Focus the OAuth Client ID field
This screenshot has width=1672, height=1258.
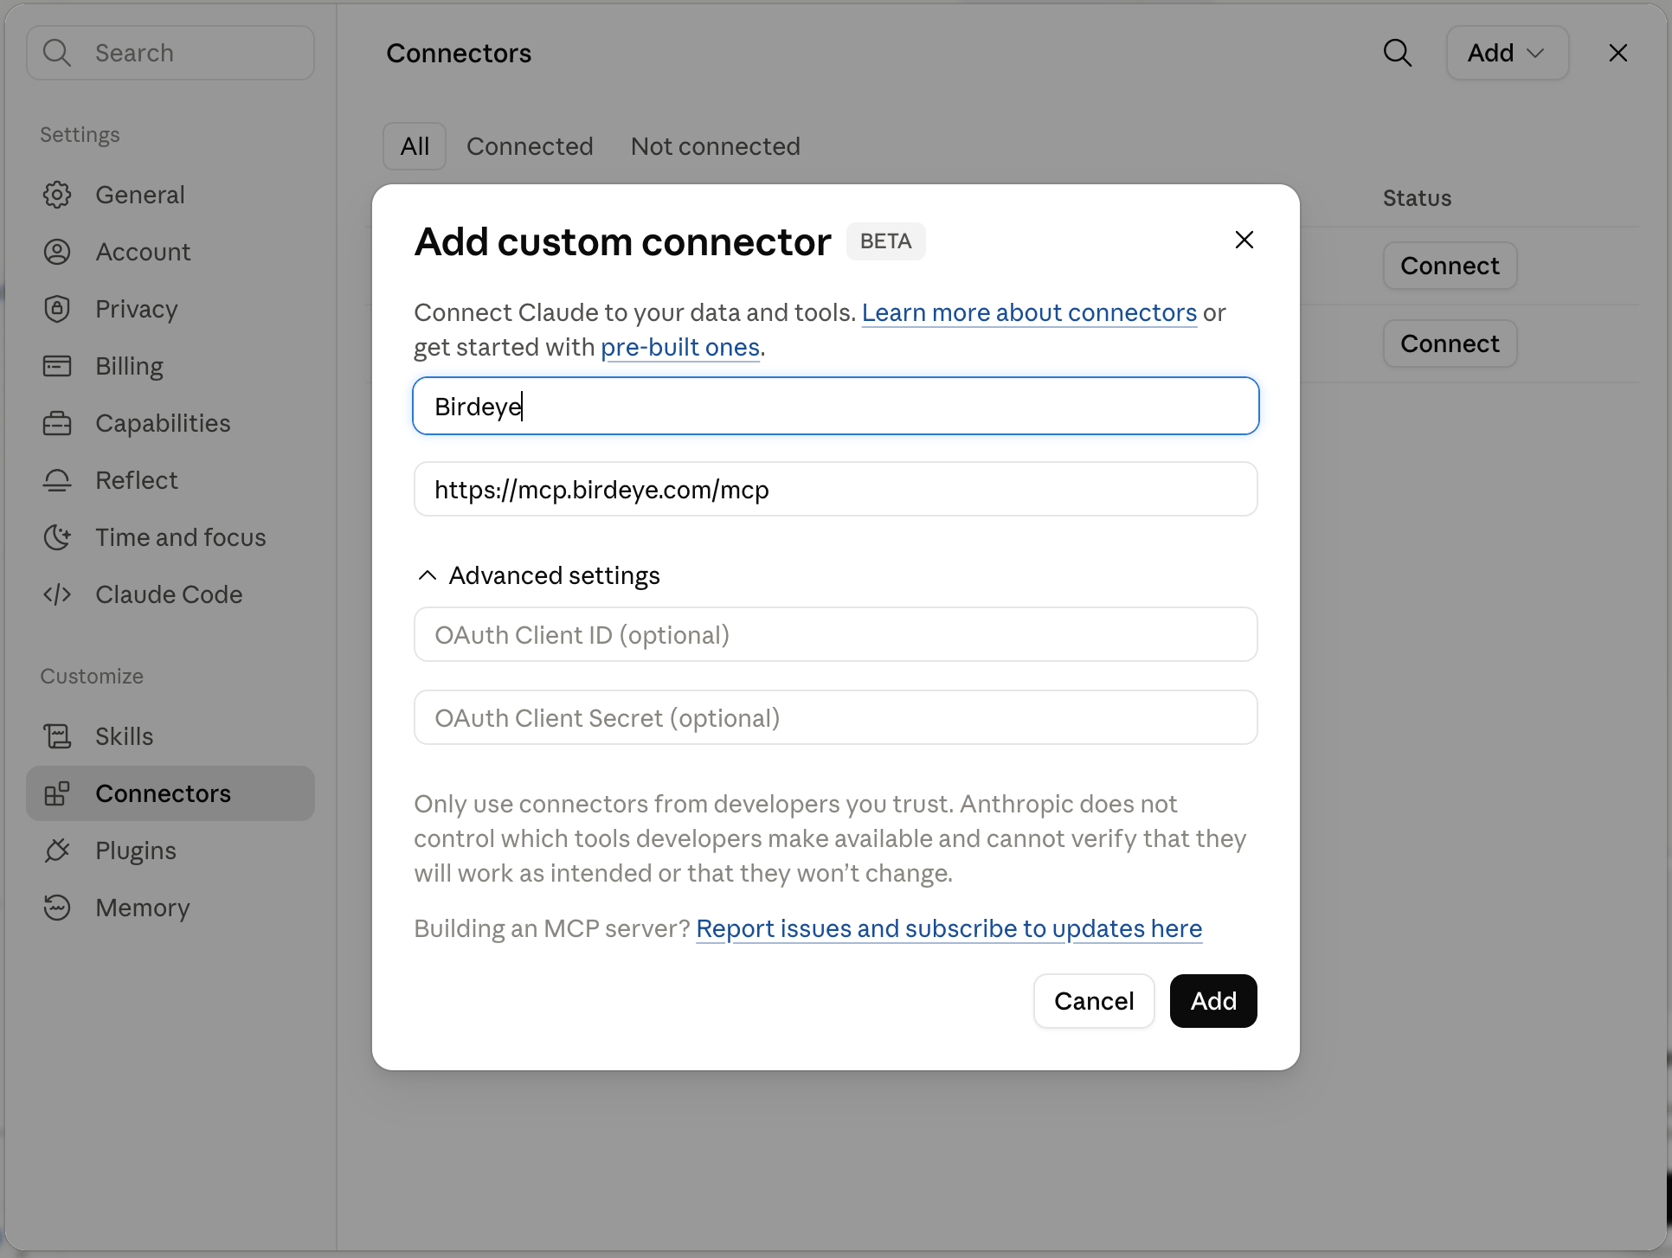(836, 634)
